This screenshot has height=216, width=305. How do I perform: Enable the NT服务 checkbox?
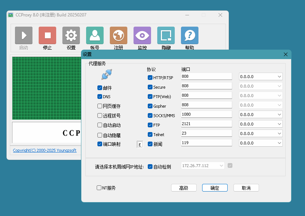click(99, 188)
